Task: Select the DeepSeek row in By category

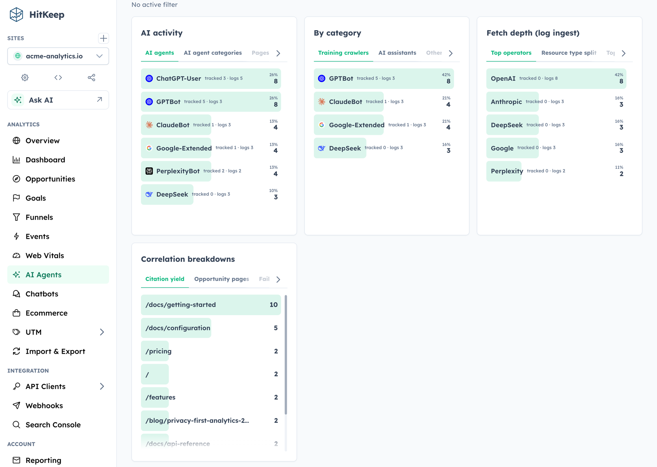Action: (384, 148)
